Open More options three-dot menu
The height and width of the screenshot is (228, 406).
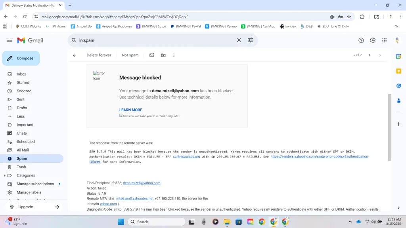174,55
